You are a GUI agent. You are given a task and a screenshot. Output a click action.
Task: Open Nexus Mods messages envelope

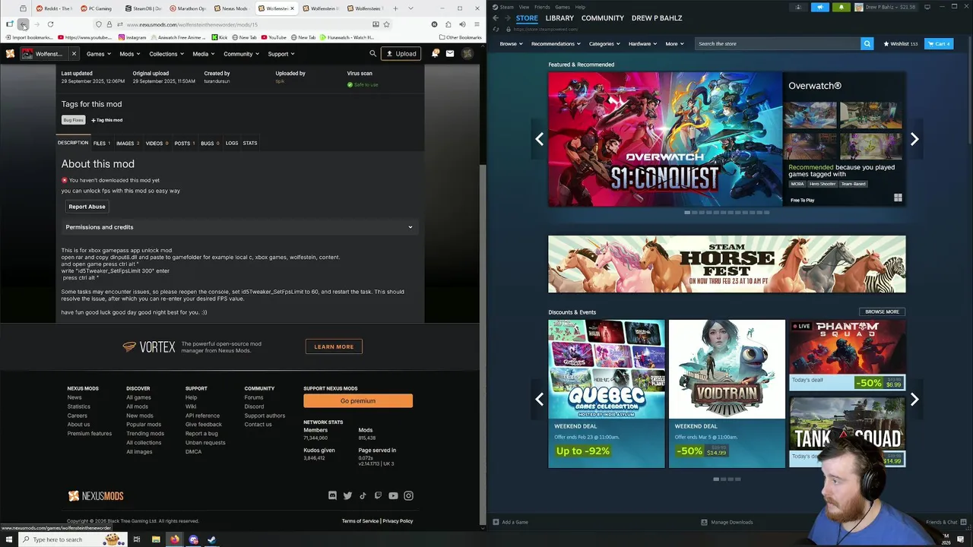(x=450, y=54)
